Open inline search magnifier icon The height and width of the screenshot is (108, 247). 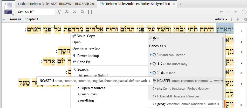pos(83,12)
